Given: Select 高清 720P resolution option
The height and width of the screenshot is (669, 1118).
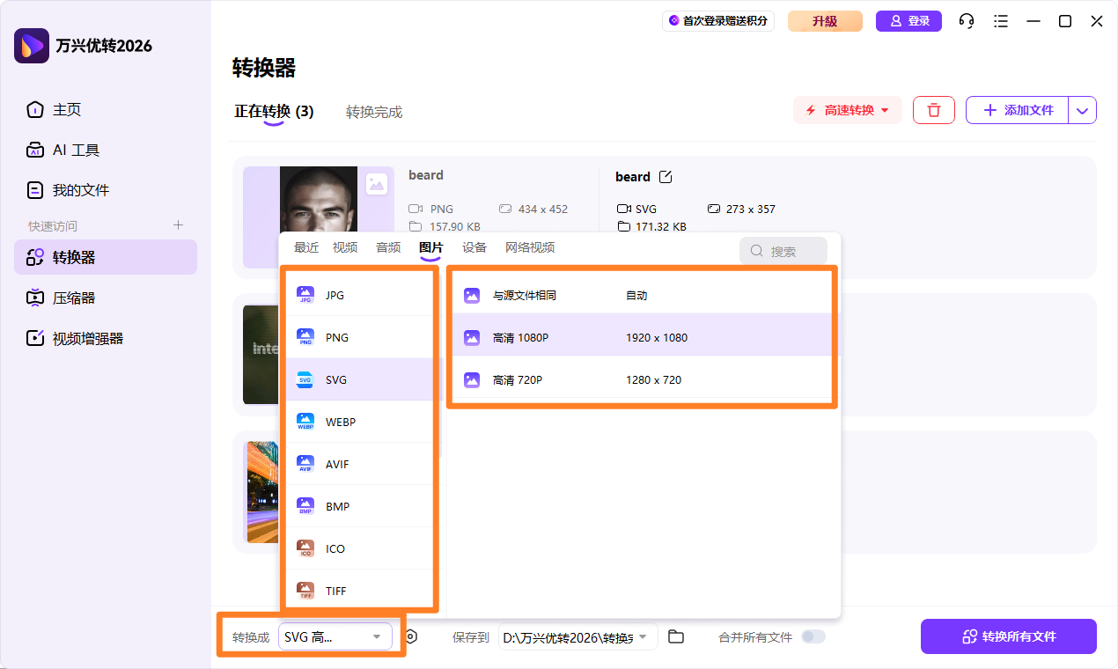Looking at the screenshot, I should point(616,379).
